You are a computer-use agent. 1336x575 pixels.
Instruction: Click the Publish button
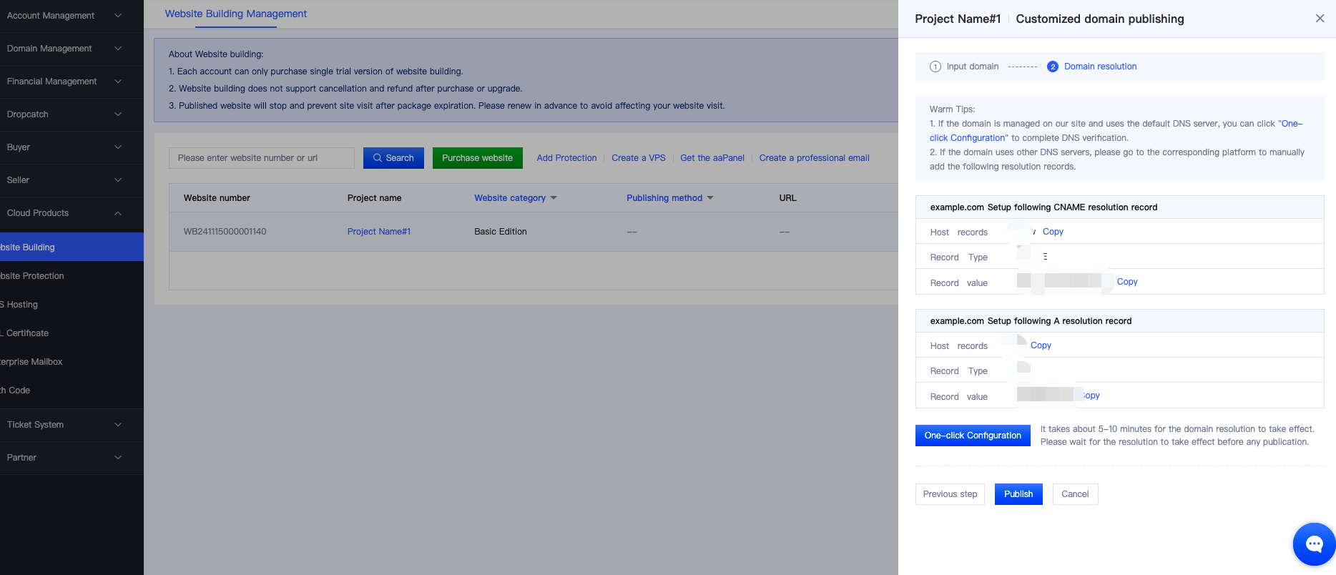(x=1018, y=494)
